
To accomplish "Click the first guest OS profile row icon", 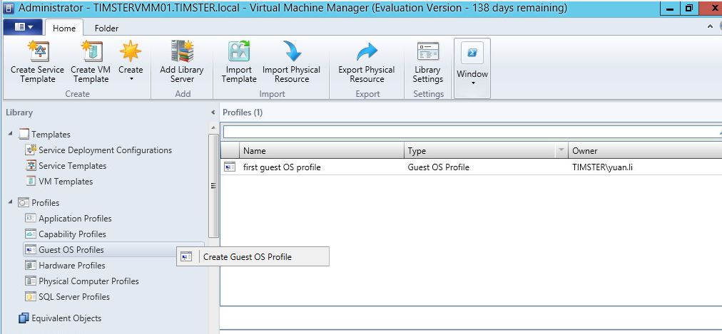I will 230,167.
